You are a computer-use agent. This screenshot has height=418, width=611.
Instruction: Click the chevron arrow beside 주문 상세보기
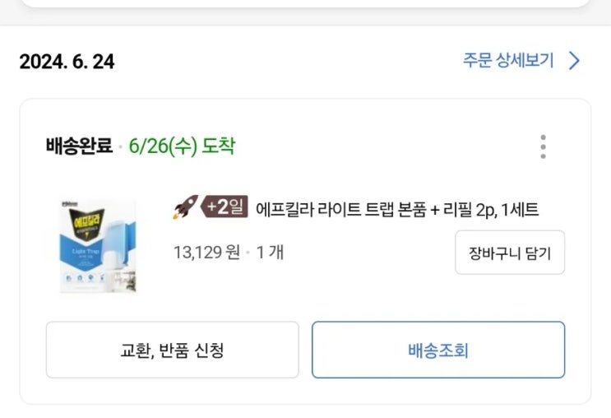(575, 61)
